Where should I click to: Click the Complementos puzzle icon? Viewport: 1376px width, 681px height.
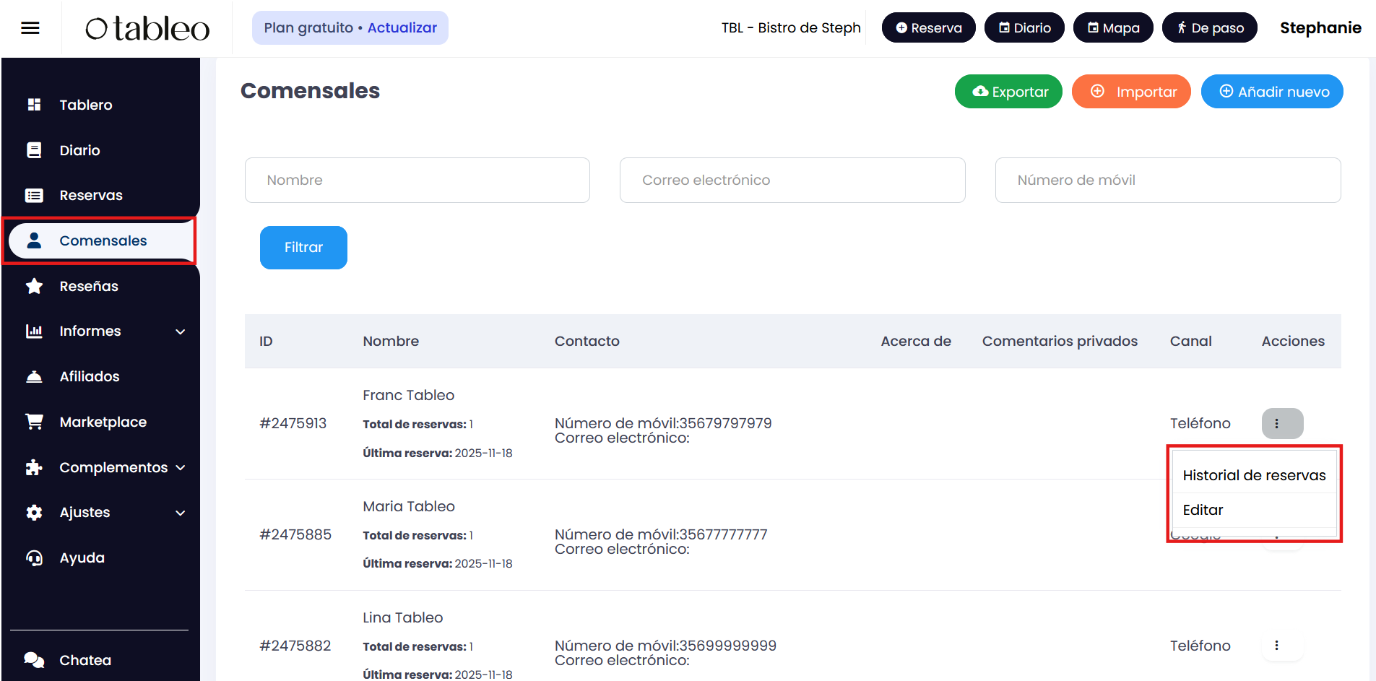pyautogui.click(x=34, y=467)
